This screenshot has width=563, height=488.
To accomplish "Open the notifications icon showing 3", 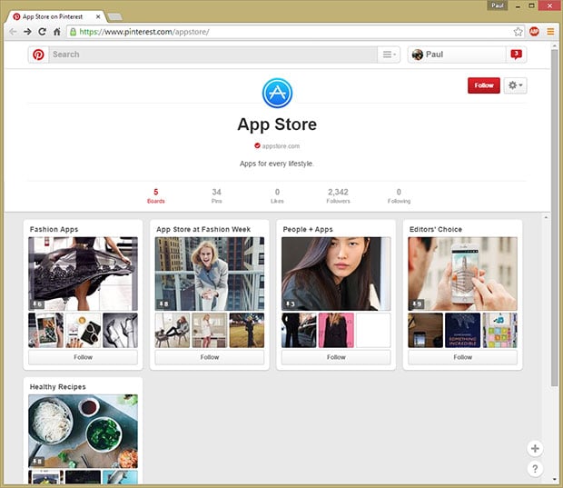I will [x=516, y=55].
